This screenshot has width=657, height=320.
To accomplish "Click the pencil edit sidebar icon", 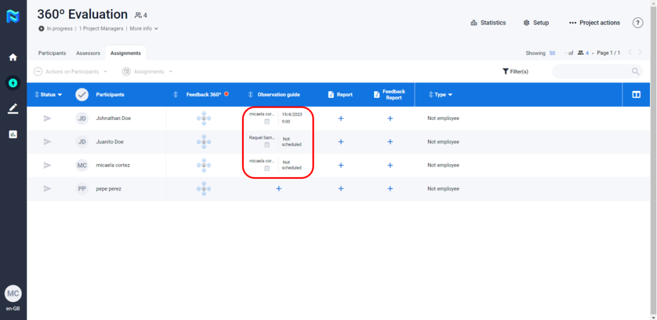I will 13,108.
